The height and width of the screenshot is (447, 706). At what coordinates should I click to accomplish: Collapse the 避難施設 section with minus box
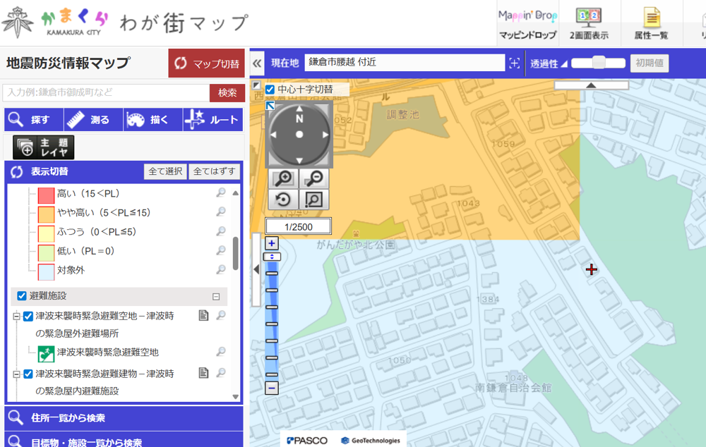(x=217, y=297)
